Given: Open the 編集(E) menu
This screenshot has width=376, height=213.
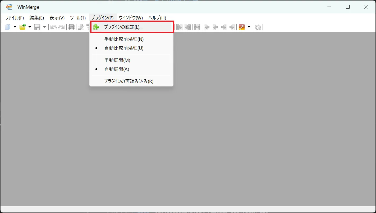Looking at the screenshot, I should coord(37,18).
